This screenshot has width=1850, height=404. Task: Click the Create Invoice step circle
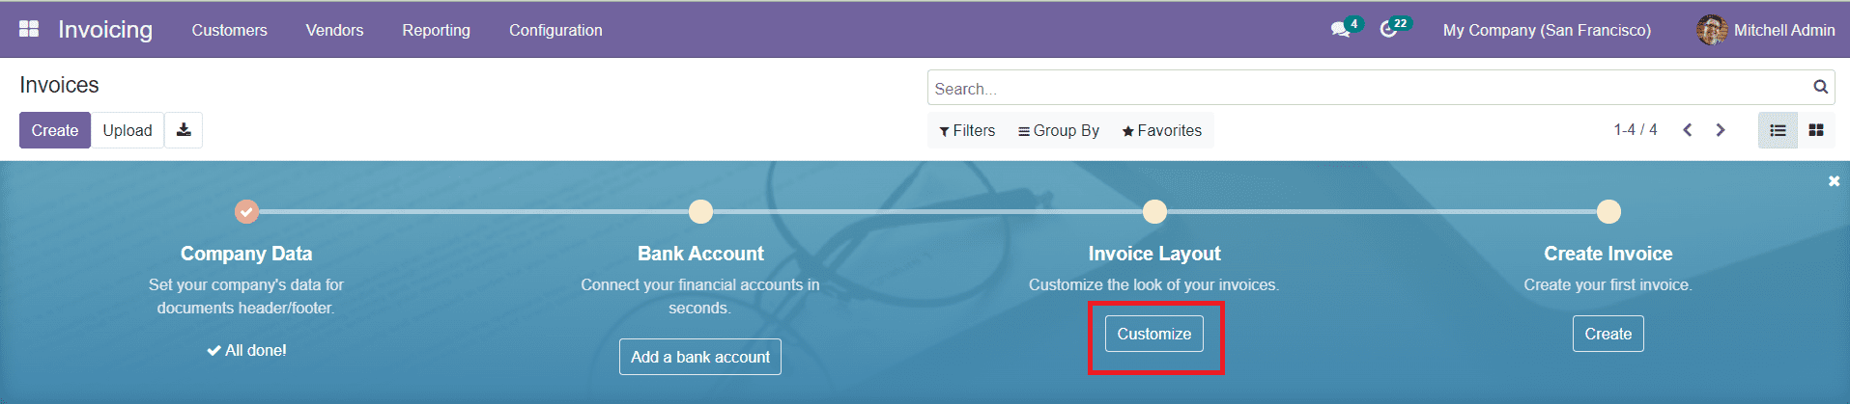point(1608,211)
